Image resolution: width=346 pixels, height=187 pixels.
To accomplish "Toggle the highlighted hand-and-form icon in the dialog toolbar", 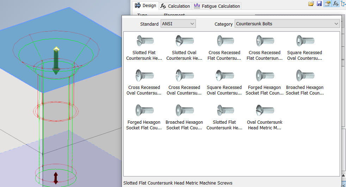I will tap(327, 4).
